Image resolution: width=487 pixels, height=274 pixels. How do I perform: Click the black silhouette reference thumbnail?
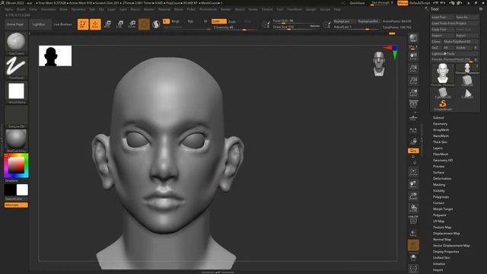click(x=56, y=56)
